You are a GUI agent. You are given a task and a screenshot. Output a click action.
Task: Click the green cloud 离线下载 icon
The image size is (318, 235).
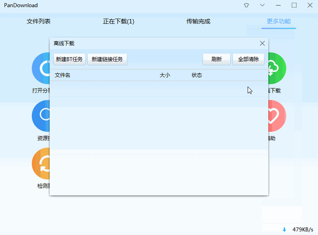[x=277, y=68]
